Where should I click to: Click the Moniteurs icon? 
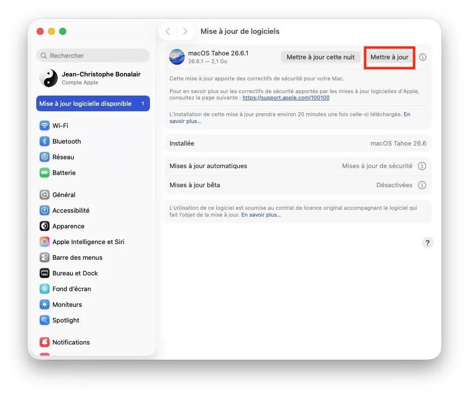tap(45, 304)
